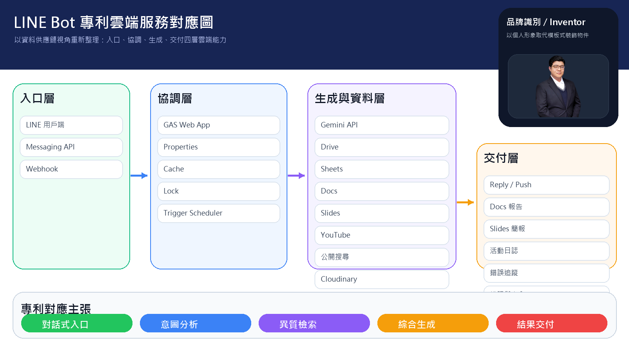629x354 pixels.
Task: Click the 公開搜尋 item
Action: pyautogui.click(x=382, y=257)
